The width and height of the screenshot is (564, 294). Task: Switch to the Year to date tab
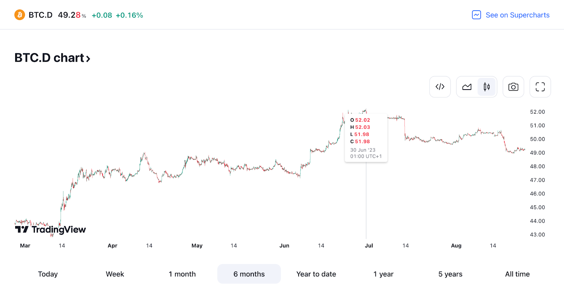[316, 274]
